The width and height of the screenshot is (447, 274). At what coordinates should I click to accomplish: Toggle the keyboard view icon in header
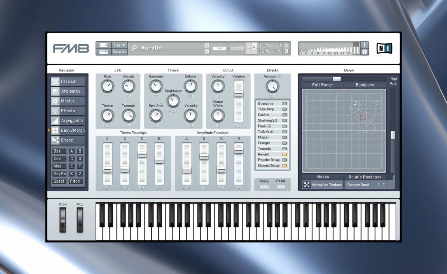(103, 51)
